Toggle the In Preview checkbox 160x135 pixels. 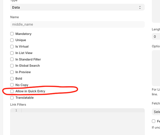click(x=12, y=72)
